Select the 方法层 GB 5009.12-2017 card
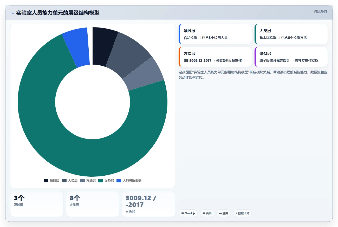The image size is (338, 227). pos(215,57)
